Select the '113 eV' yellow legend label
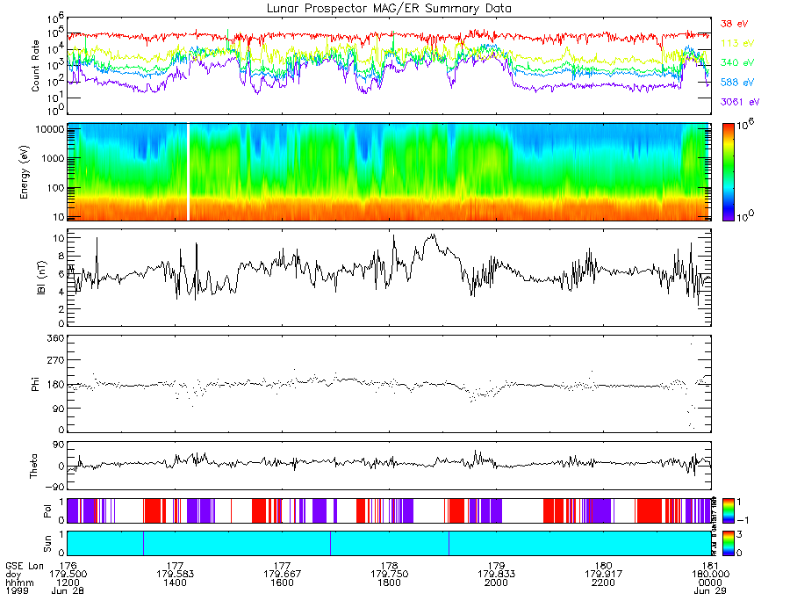The width and height of the screenshot is (790, 615). coord(737,43)
